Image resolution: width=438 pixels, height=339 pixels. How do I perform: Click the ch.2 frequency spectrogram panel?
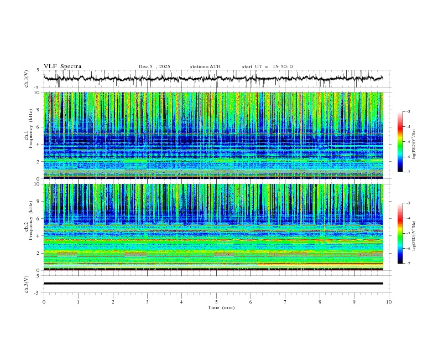point(213,227)
